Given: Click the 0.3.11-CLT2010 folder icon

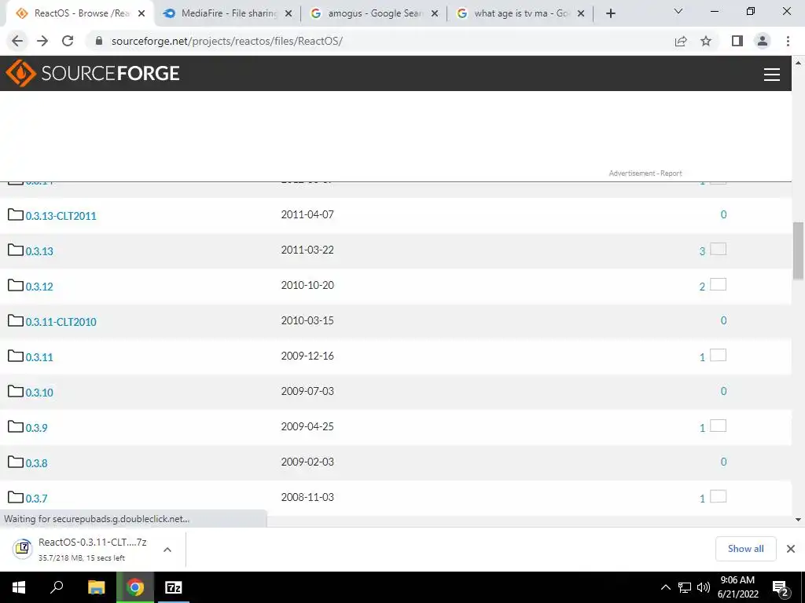Looking at the screenshot, I should pos(16,320).
